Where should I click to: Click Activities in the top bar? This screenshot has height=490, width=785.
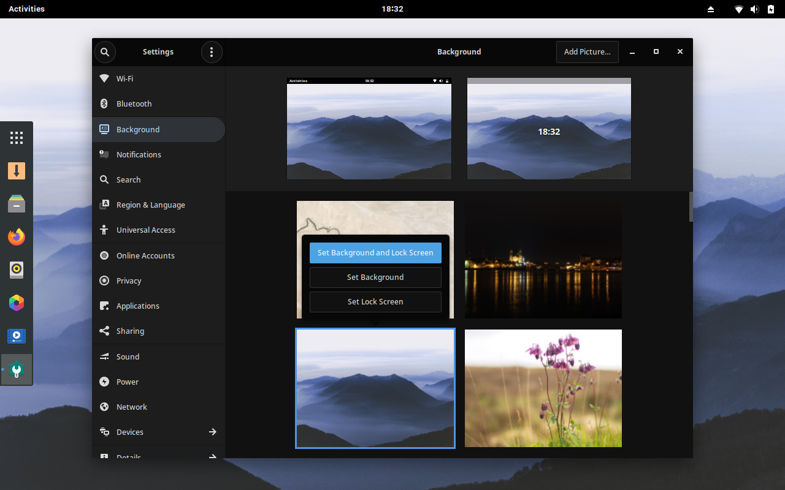click(26, 9)
